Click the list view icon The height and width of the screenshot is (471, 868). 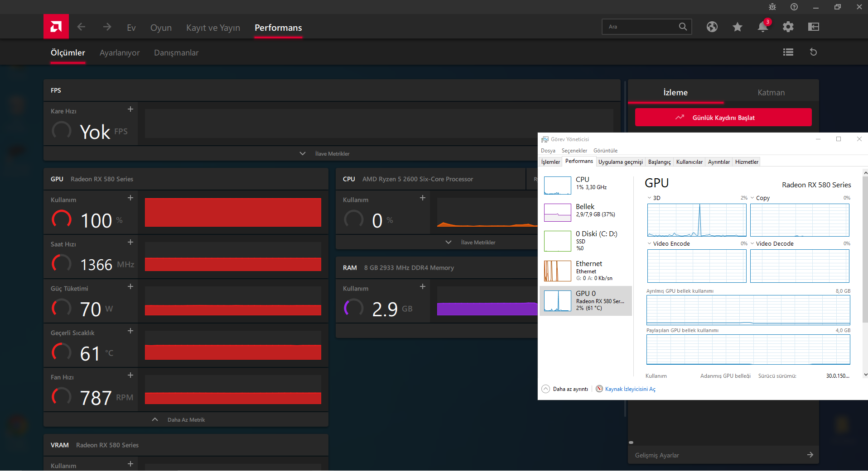(788, 52)
